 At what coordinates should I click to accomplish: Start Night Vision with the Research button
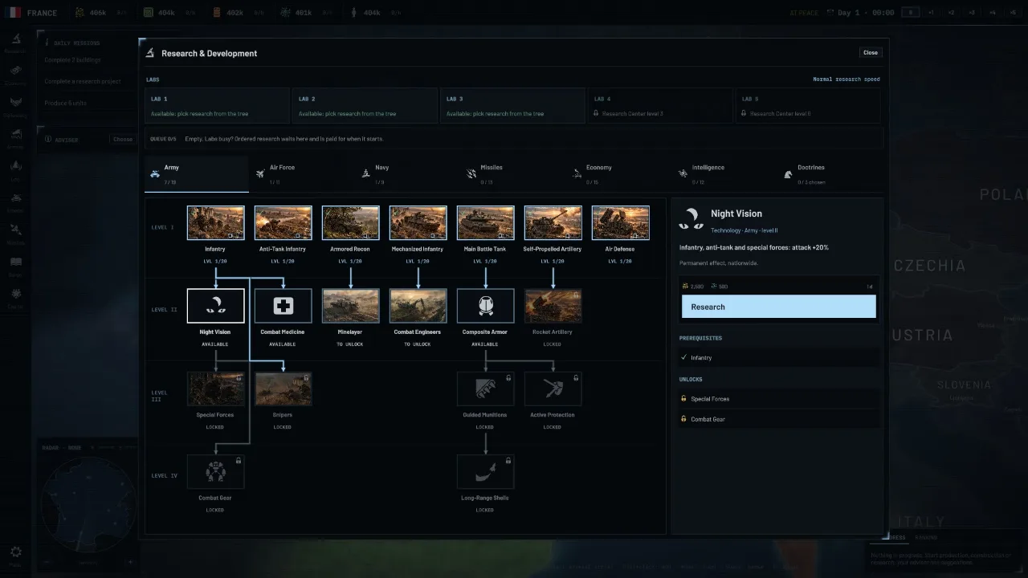778,307
